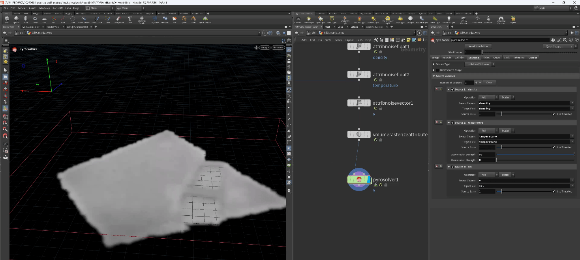Click the Camera shelf tool
The image size is (580, 260).
298,19
